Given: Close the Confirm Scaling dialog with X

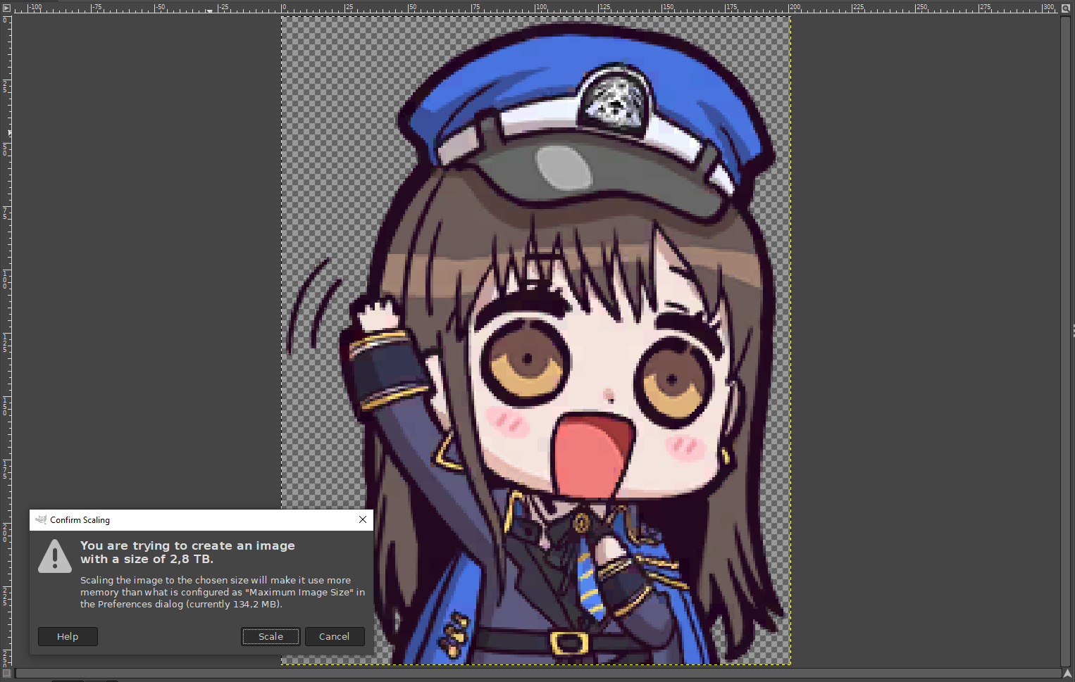Looking at the screenshot, I should pyautogui.click(x=363, y=519).
